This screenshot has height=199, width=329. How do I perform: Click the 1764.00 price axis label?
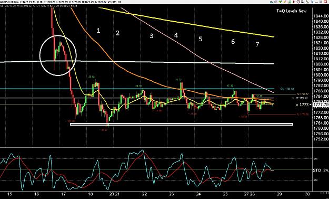pos(321,123)
